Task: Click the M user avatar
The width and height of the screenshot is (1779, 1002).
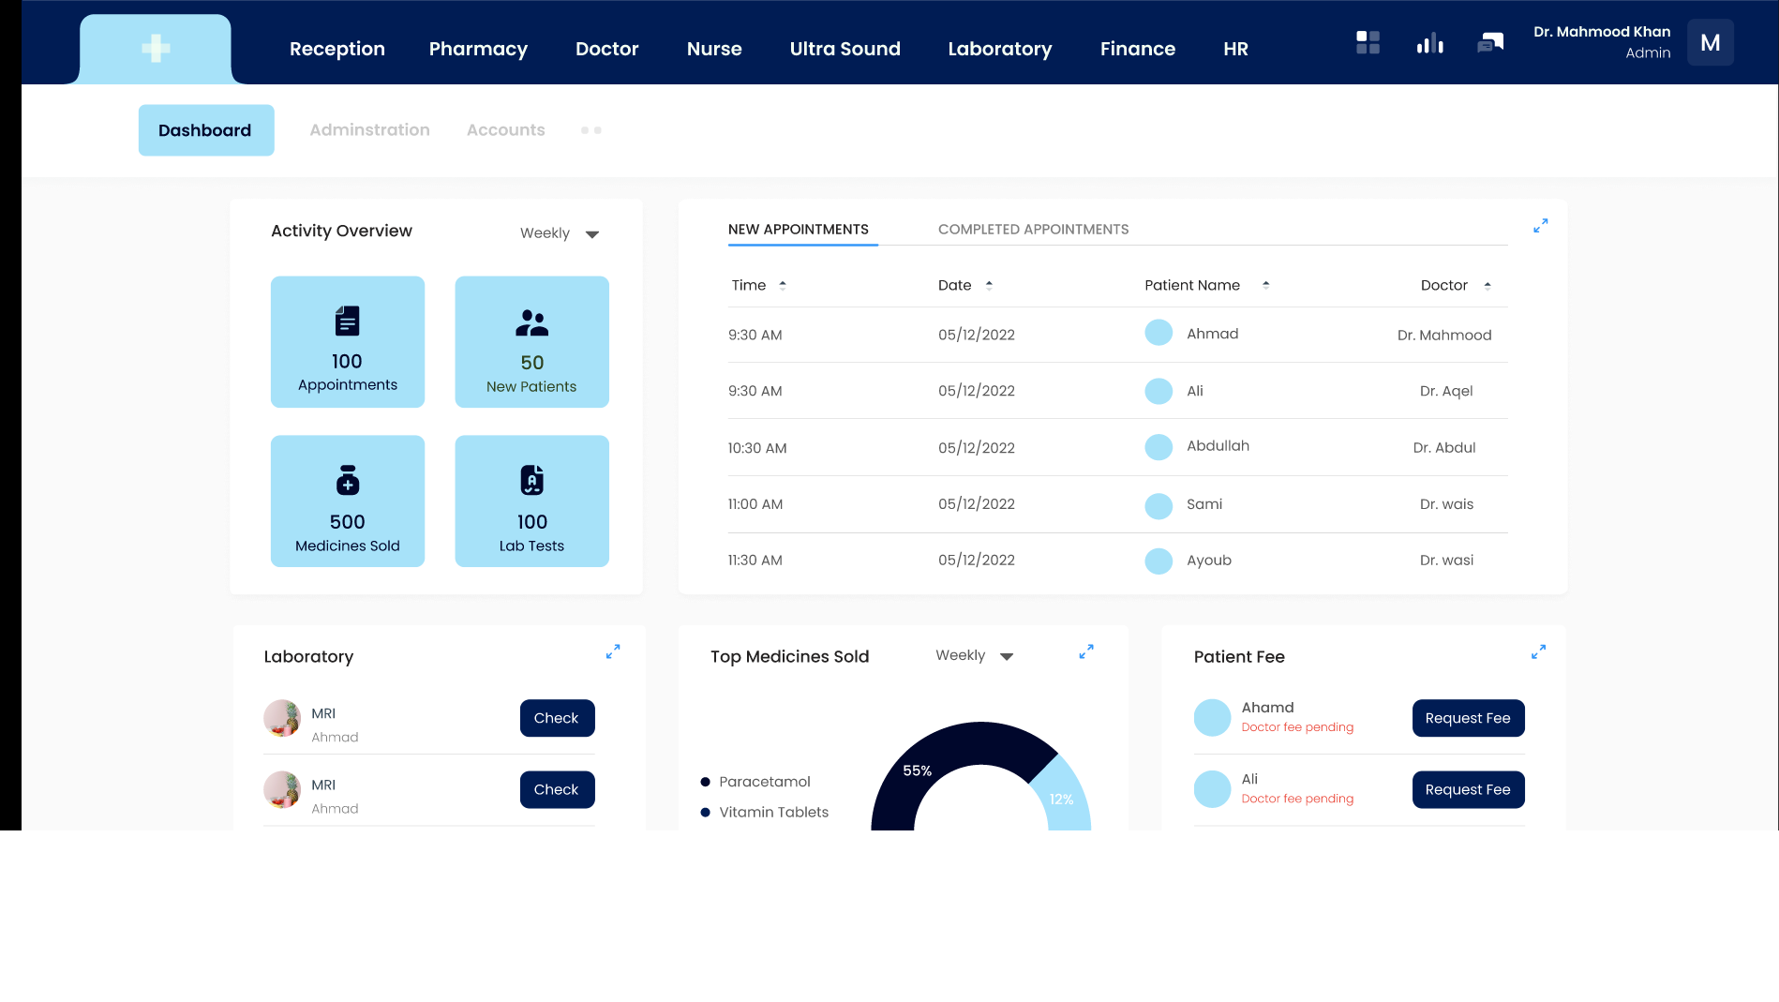Action: [1710, 43]
